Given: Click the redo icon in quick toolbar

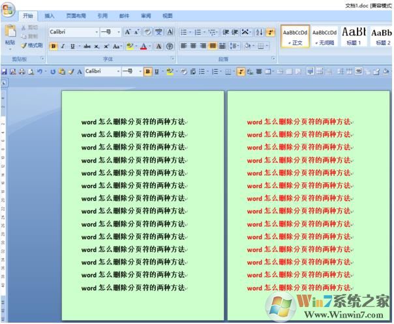Looking at the screenshot, I should point(53,72).
